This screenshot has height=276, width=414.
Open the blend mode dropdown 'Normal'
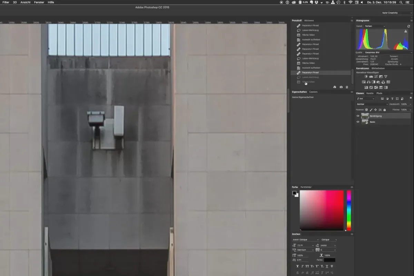[x=372, y=104]
